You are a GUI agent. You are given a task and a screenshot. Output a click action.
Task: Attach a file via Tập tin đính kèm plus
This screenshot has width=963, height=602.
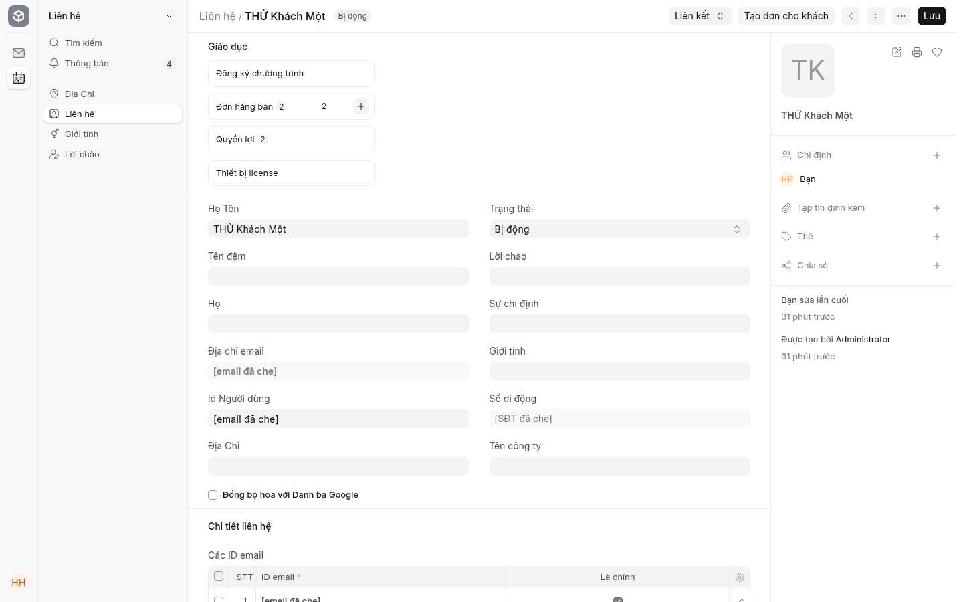point(937,208)
